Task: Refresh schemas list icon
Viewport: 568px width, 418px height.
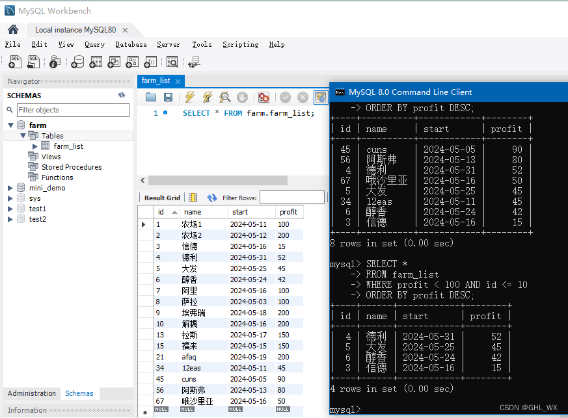Action: (x=122, y=95)
